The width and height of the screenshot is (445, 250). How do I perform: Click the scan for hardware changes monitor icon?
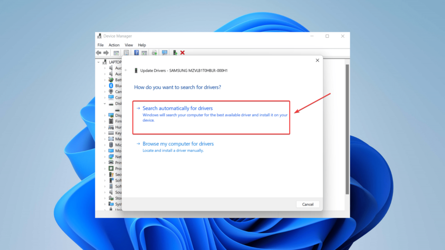point(165,53)
